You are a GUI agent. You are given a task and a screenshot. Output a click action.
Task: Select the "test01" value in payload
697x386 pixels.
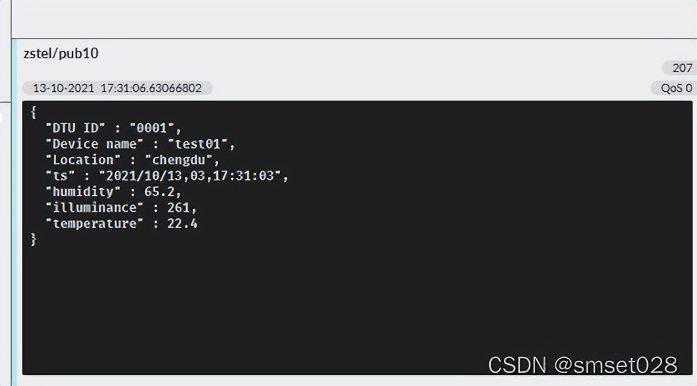coord(197,144)
